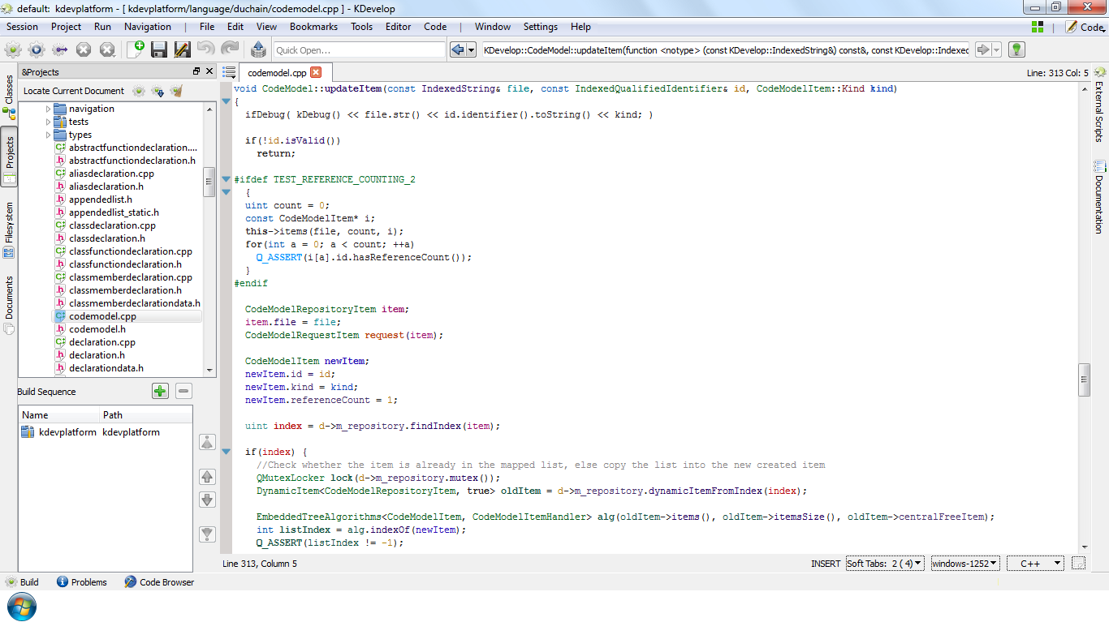Collapse the updateItem function fold marker
1109x622 pixels.
pos(227,101)
